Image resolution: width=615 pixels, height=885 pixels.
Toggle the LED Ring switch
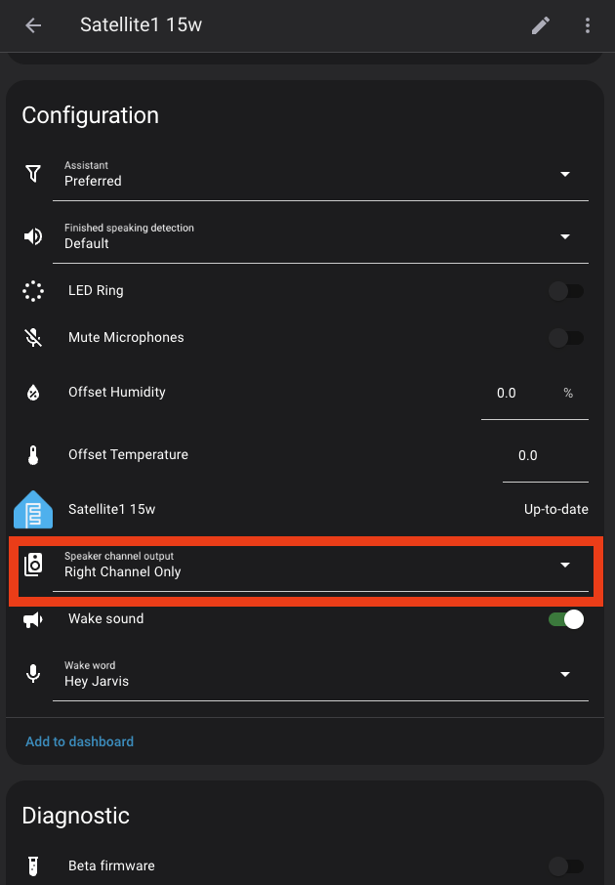[x=566, y=291]
